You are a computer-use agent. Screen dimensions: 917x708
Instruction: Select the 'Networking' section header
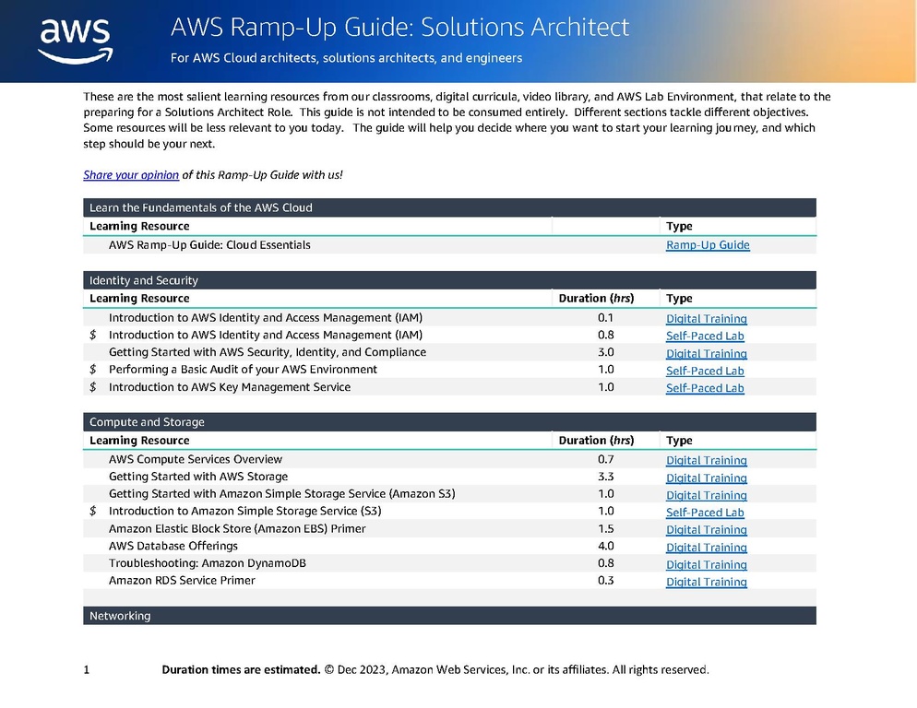click(449, 616)
